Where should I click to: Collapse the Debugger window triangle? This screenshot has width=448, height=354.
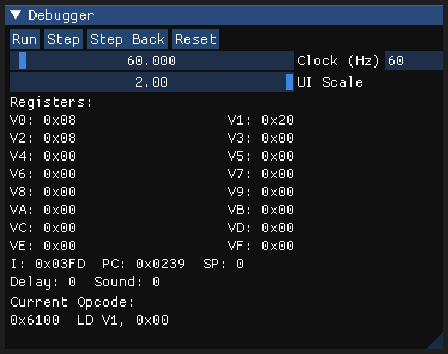click(x=16, y=16)
